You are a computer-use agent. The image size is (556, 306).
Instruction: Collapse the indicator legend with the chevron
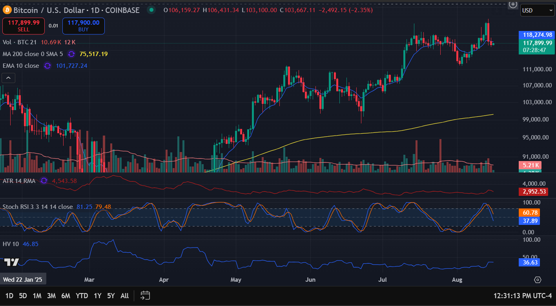click(x=9, y=78)
